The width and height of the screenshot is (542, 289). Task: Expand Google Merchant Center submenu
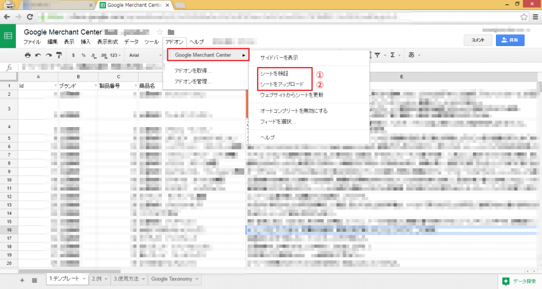coord(208,55)
